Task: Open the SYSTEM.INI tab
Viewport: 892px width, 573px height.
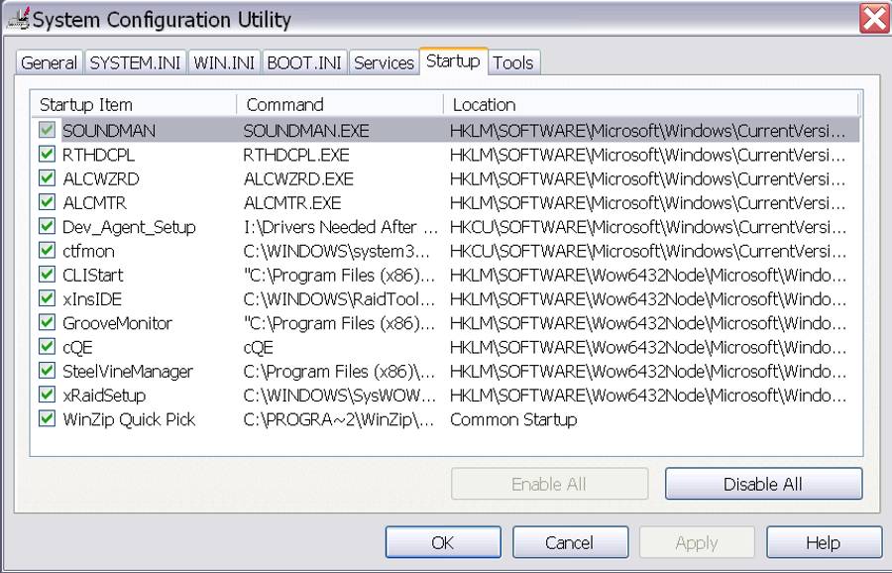Action: [135, 62]
